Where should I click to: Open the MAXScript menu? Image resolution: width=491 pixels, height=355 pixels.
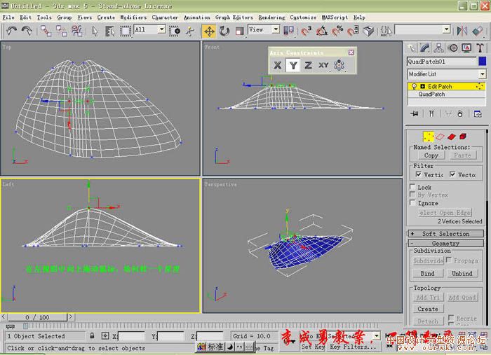tap(335, 18)
